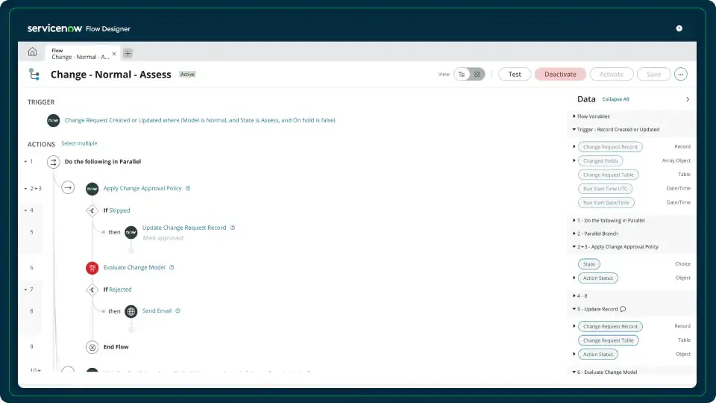
Task: Collapse step 4 If Skipped
Action: (25, 210)
